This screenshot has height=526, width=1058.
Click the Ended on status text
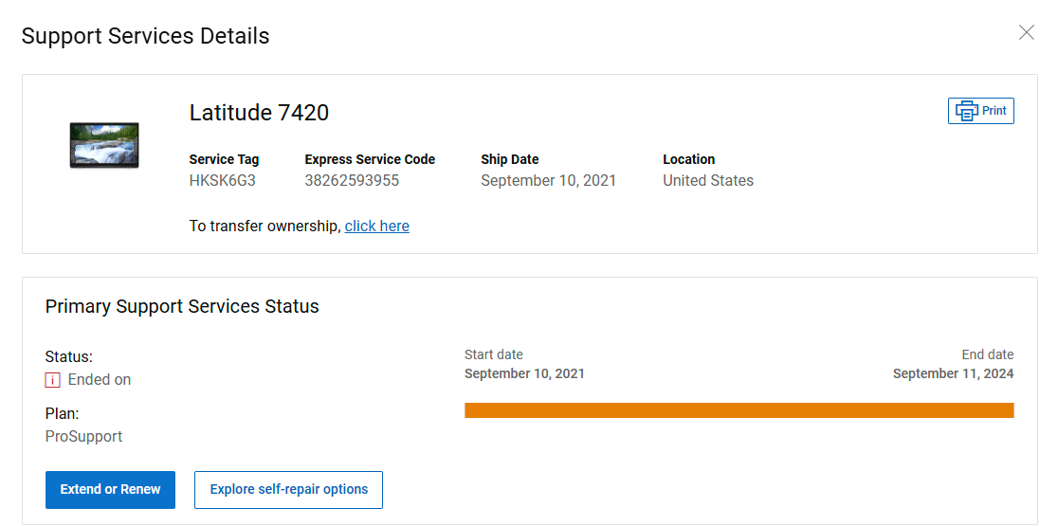(x=100, y=380)
